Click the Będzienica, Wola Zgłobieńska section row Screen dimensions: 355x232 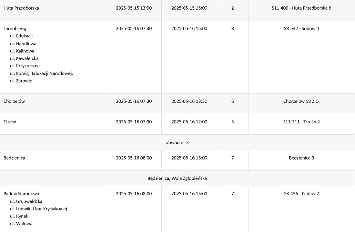click(177, 178)
